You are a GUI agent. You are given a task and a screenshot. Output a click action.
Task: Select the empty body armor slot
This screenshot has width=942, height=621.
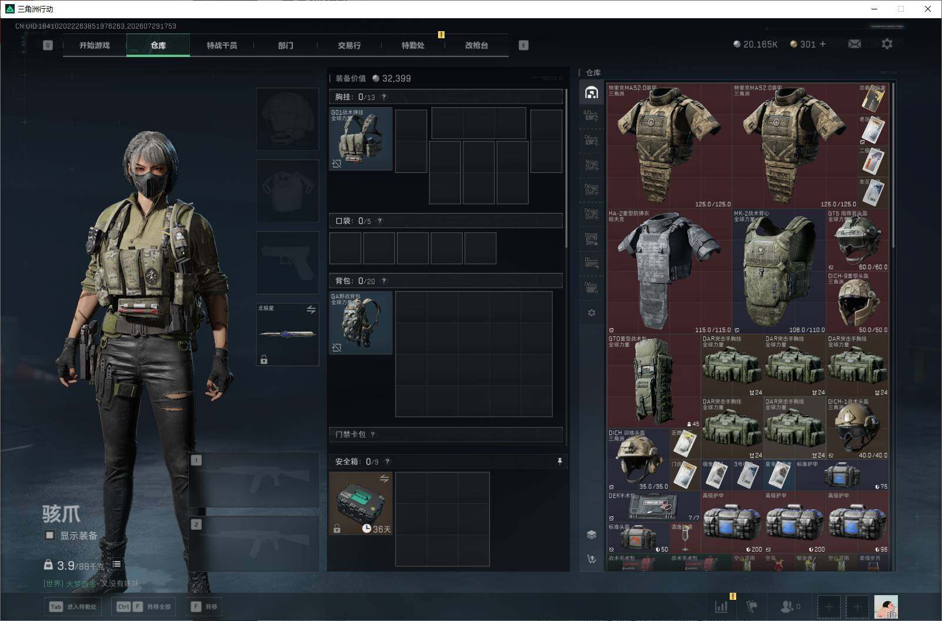pyautogui.click(x=288, y=191)
